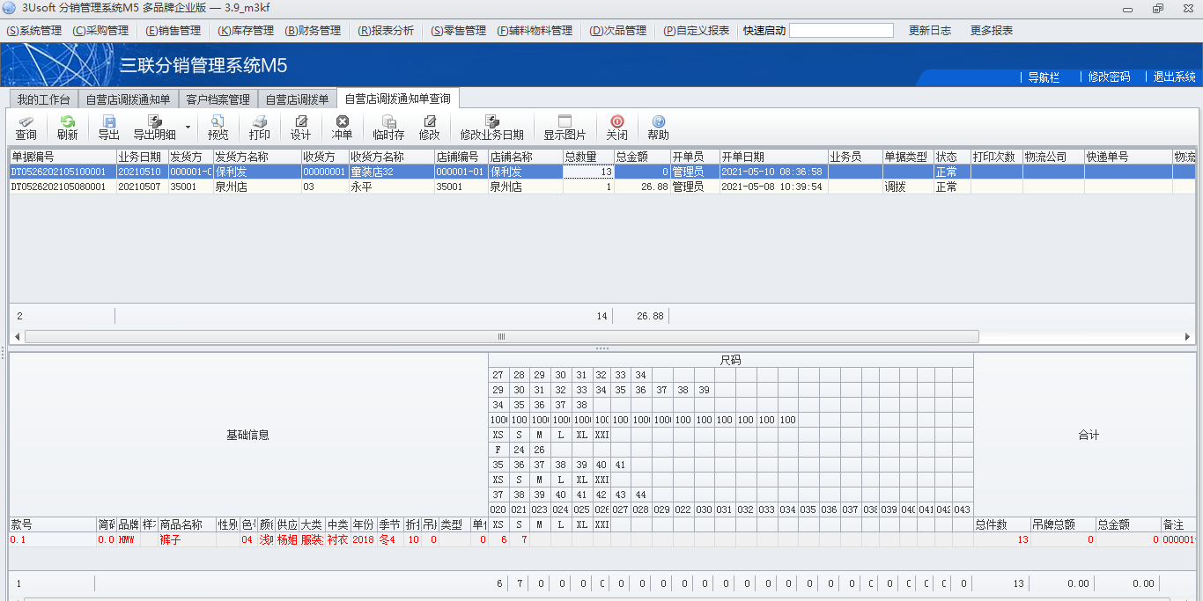Click the 修改业务日期 icon
The image size is (1203, 601).
(x=491, y=128)
